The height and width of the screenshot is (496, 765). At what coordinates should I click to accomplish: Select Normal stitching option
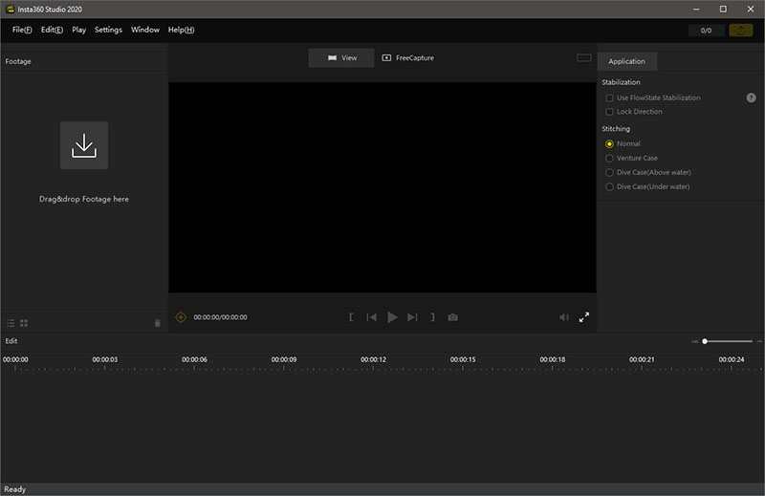pos(609,144)
